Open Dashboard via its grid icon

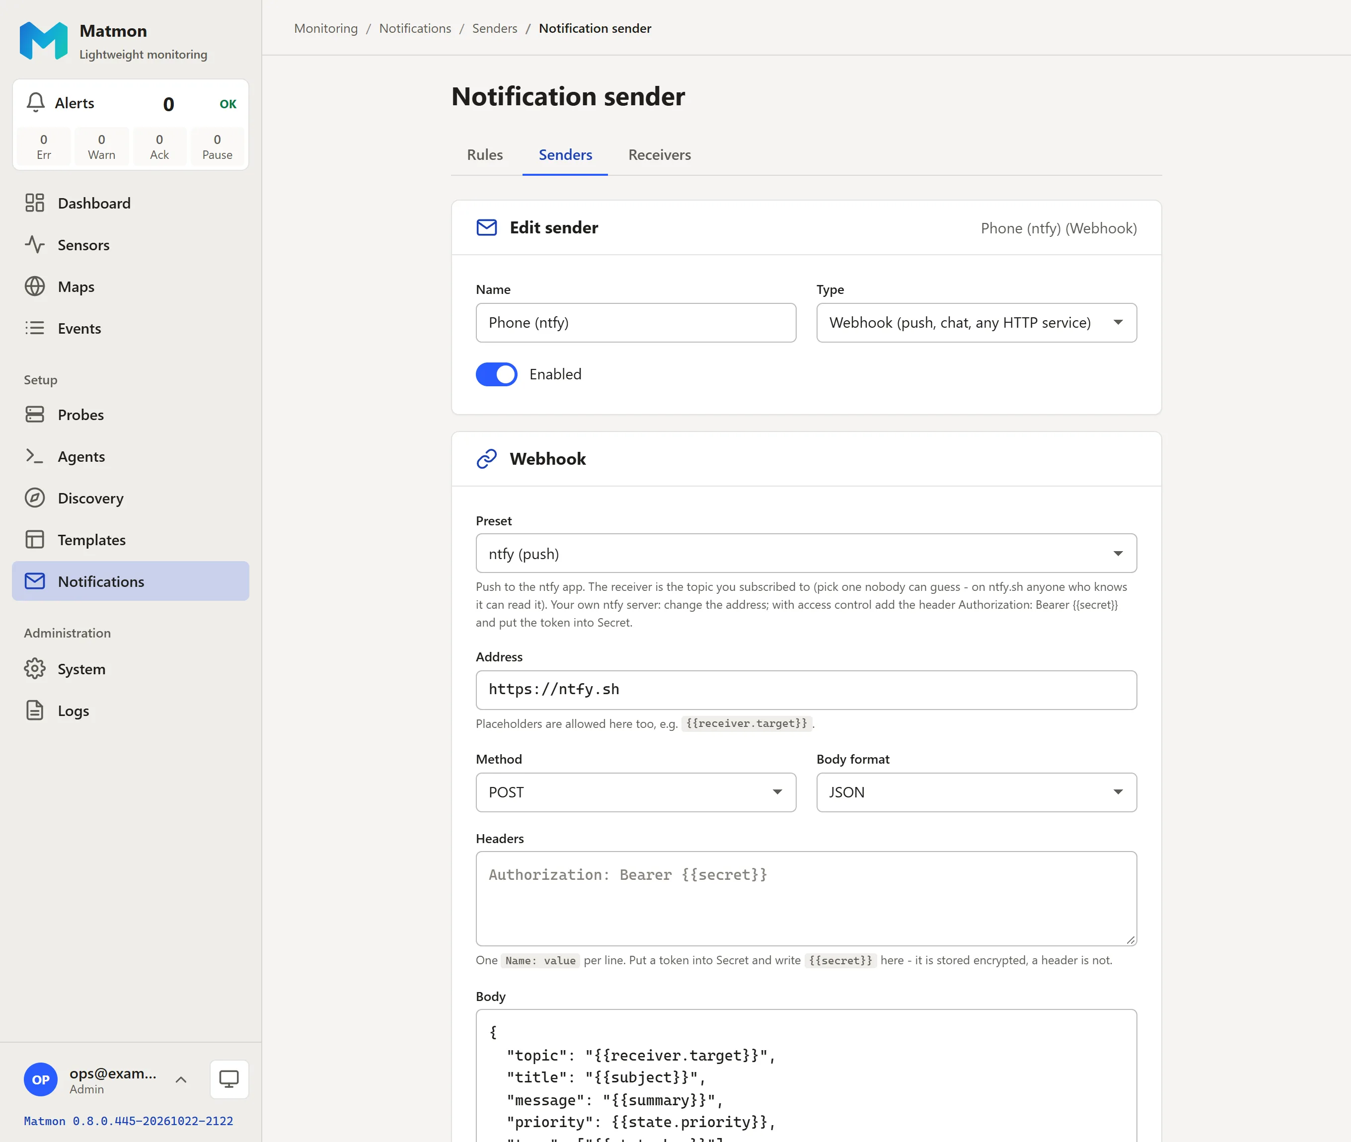coord(34,203)
